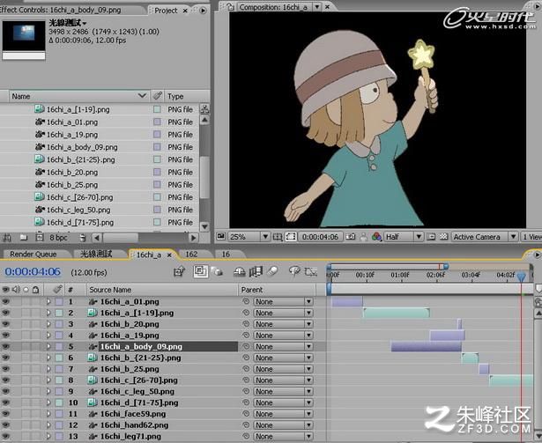Screen dimensions: 542x443
Task: Click the timeline current time 0:00:04:06
Action: pyautogui.click(x=33, y=272)
